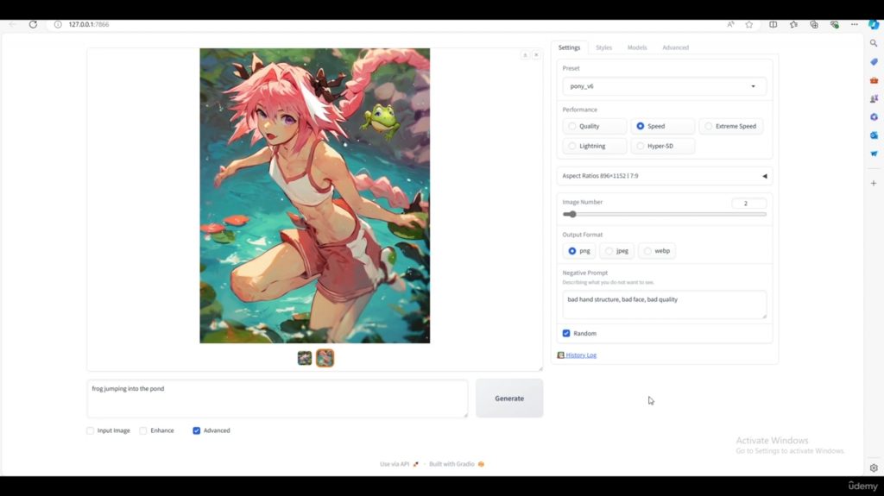Open the Read Aloud icon in address bar

pos(730,24)
